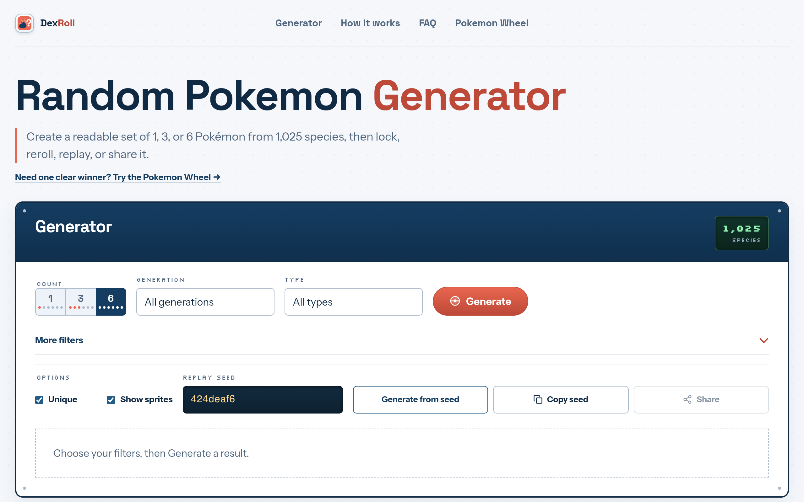Click the Pokeball icon in Generate button
This screenshot has width=804, height=502.
(x=455, y=301)
